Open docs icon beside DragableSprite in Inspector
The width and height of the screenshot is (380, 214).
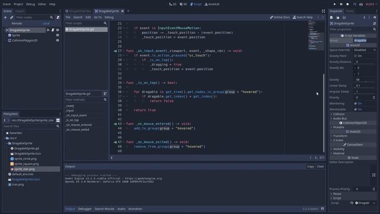pos(375,23)
